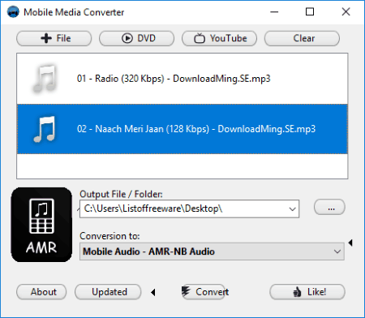365x318 pixels.
Task: Open the About button
Action: [x=41, y=292]
